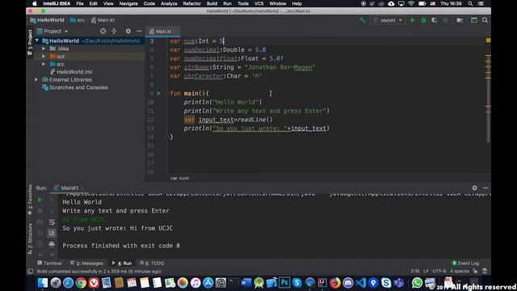The width and height of the screenshot is (517, 291).
Task: Hide the Project tool window
Action: (x=139, y=31)
